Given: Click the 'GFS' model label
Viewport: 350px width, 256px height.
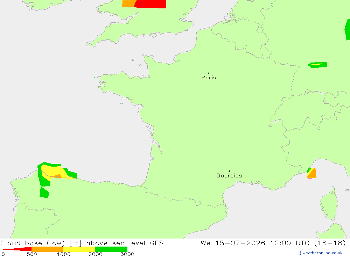Looking at the screenshot, I should pos(157,243).
